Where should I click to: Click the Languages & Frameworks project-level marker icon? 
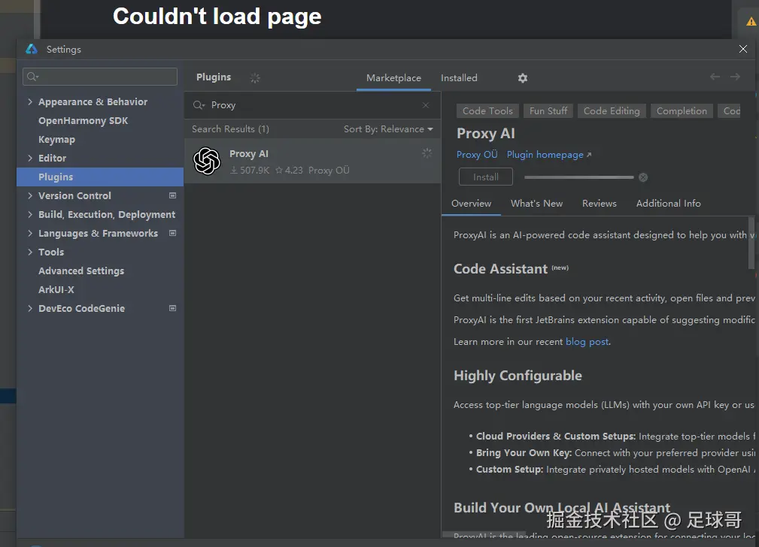pyautogui.click(x=172, y=233)
